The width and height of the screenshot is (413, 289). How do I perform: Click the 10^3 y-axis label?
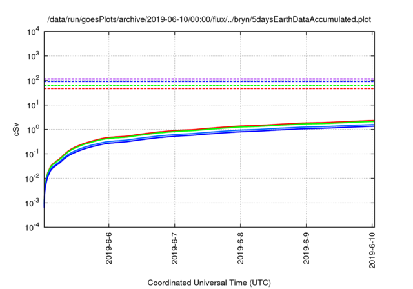(x=33, y=55)
